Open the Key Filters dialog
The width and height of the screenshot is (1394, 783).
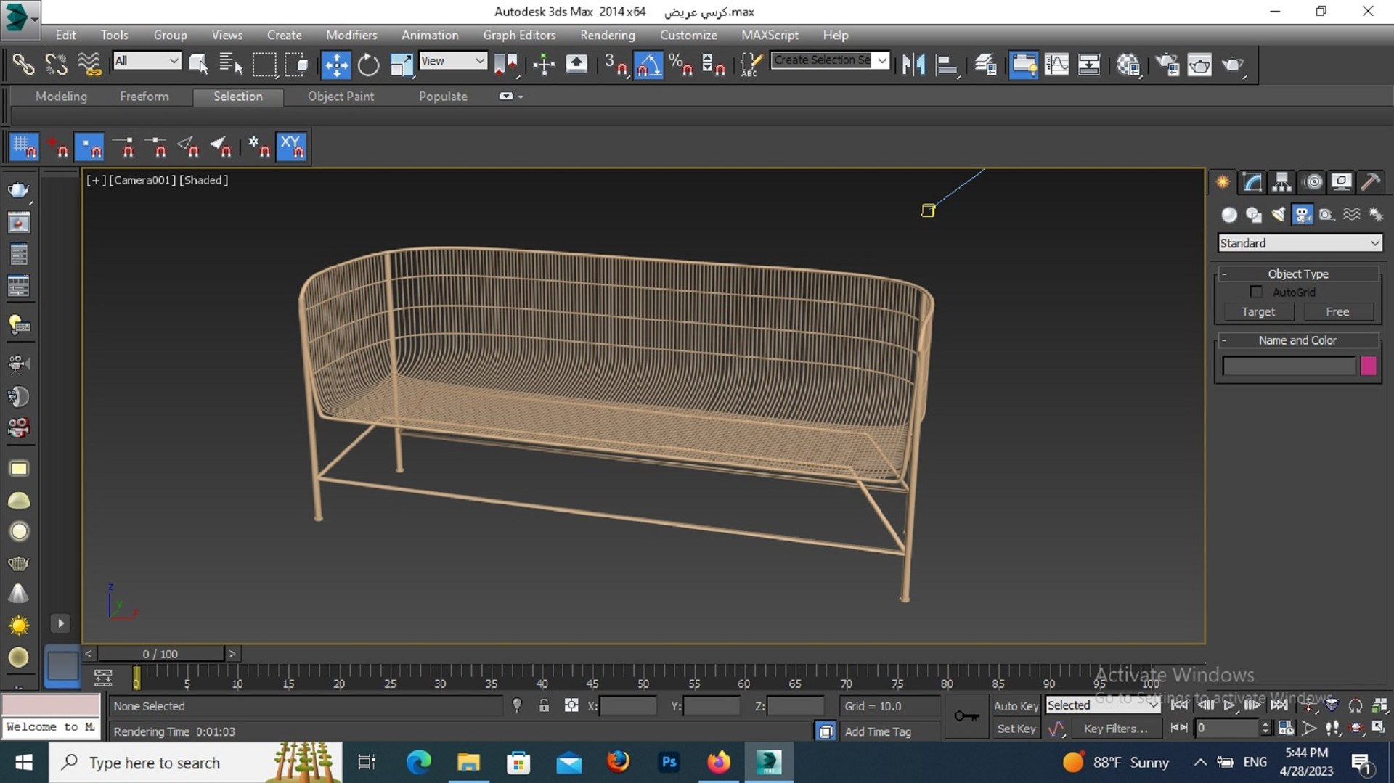[x=1115, y=729]
